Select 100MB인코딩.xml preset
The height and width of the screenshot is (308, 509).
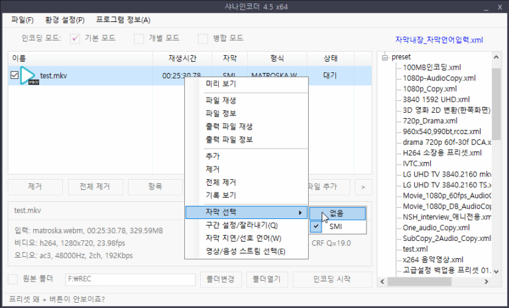(431, 67)
